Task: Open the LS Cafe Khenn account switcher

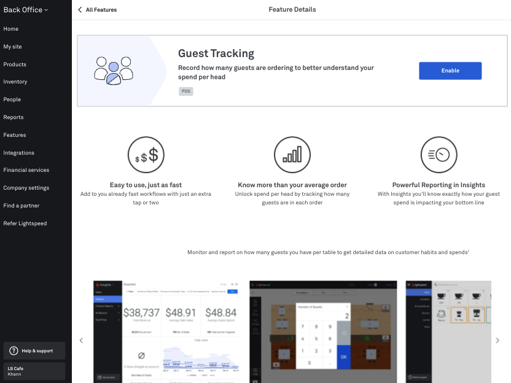Action: point(34,371)
